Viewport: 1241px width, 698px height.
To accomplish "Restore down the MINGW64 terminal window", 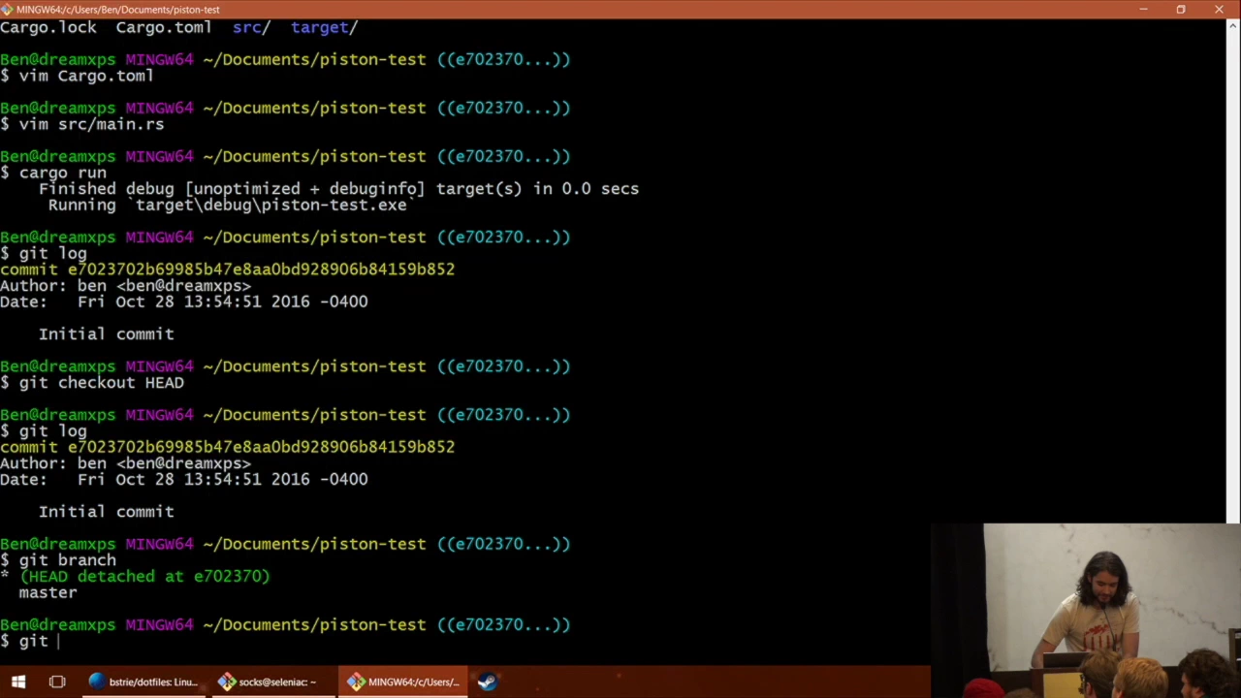I will (1181, 9).
